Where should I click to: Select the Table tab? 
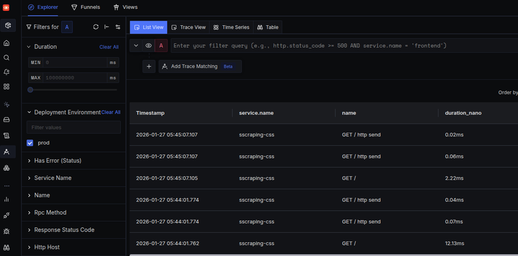(x=267, y=27)
